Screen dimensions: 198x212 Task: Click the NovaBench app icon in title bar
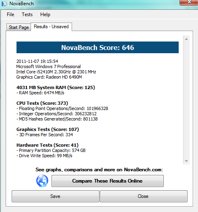click(4, 4)
